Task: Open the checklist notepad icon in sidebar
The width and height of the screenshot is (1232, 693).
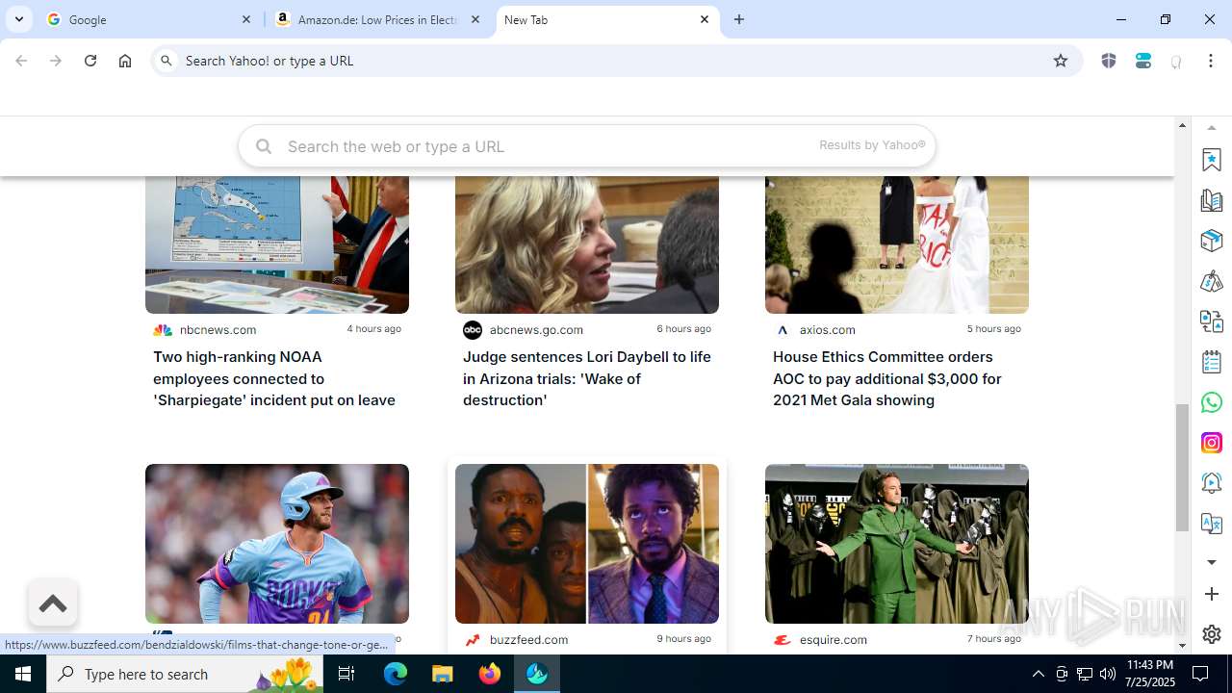Action: (x=1212, y=362)
